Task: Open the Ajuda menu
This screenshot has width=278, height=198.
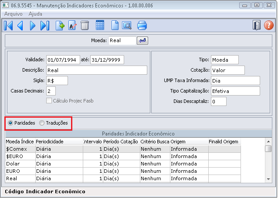Action: coord(35,14)
